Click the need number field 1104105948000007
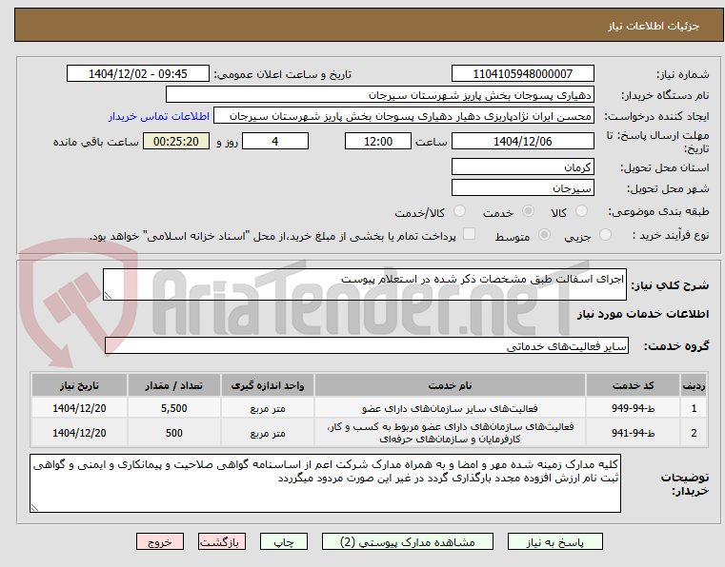The image size is (725, 567). [x=522, y=74]
